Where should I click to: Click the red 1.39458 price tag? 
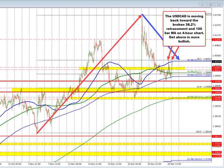point(217,93)
